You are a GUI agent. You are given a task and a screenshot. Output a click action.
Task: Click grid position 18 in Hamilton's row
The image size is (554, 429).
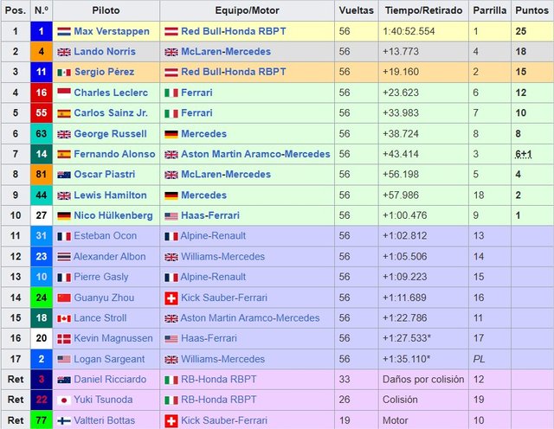(479, 195)
